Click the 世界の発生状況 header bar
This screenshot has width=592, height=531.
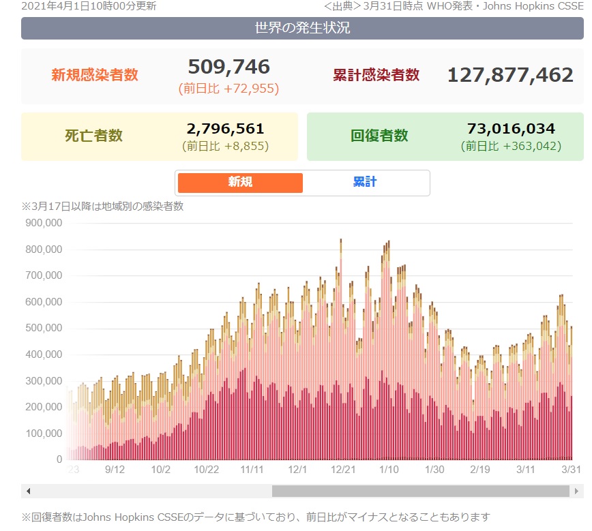302,29
